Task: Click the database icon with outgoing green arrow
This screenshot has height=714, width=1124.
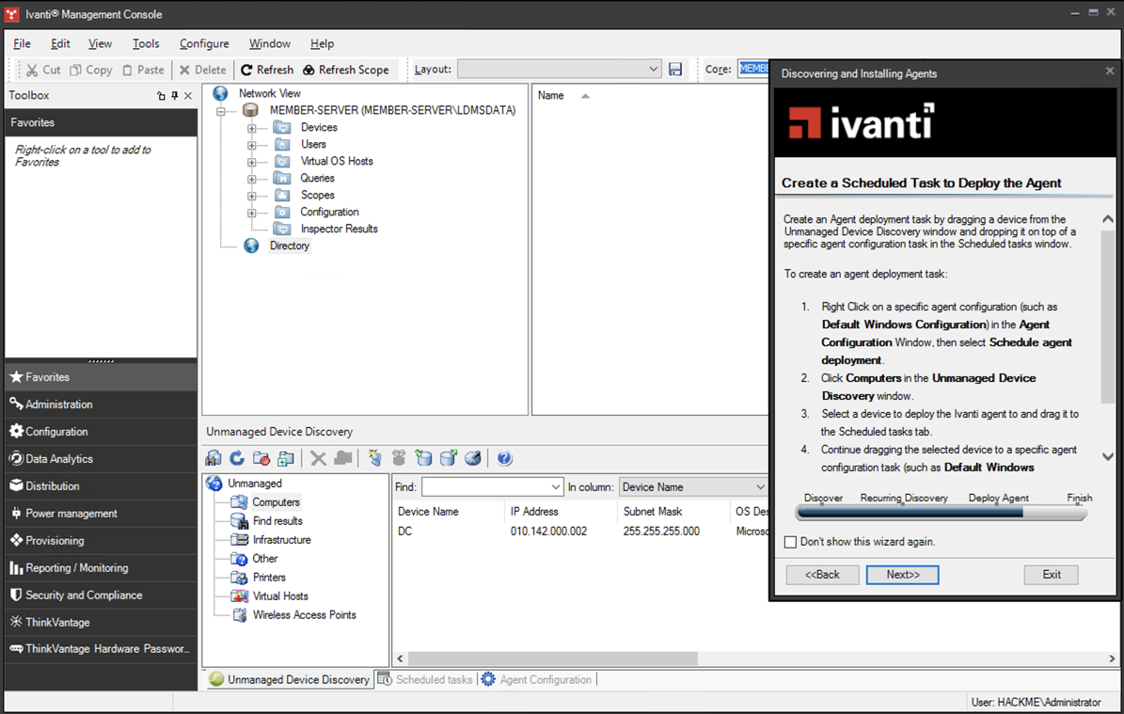Action: pos(448,458)
